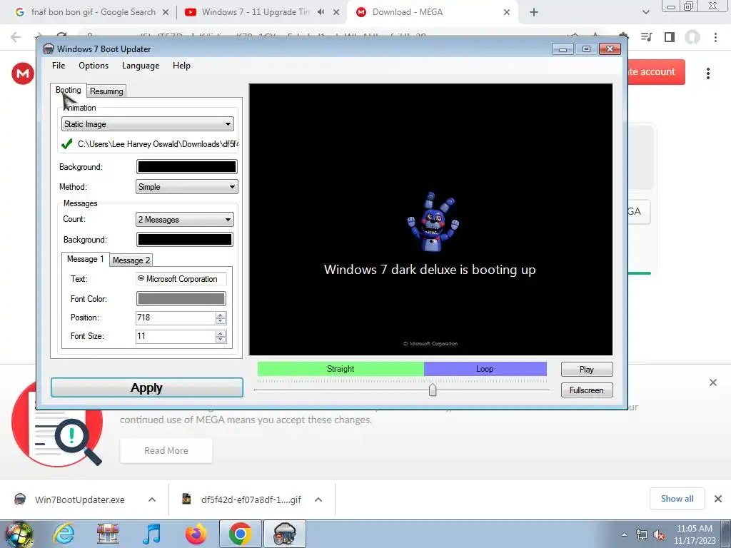The height and width of the screenshot is (548, 731).
Task: Select the Message 1 tab
Action: pos(86,259)
